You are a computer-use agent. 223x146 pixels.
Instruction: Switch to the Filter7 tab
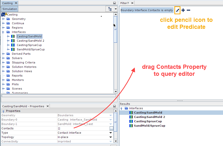(125, 3)
